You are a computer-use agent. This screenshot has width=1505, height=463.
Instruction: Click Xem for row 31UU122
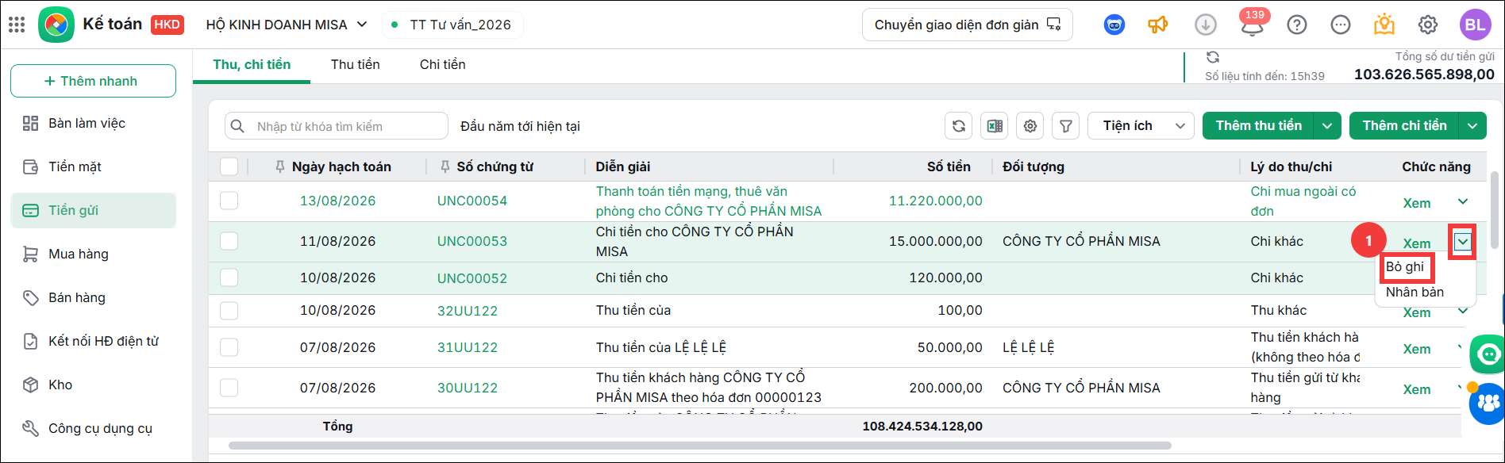coord(1417,349)
